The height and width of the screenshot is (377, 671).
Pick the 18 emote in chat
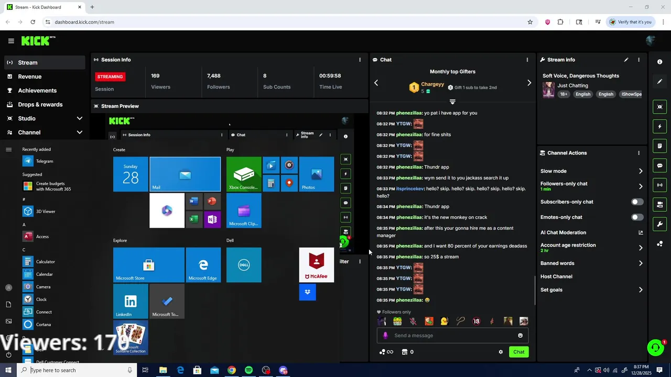coord(476,321)
